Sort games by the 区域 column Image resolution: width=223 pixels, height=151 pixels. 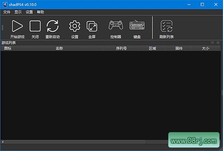[x=152, y=48]
